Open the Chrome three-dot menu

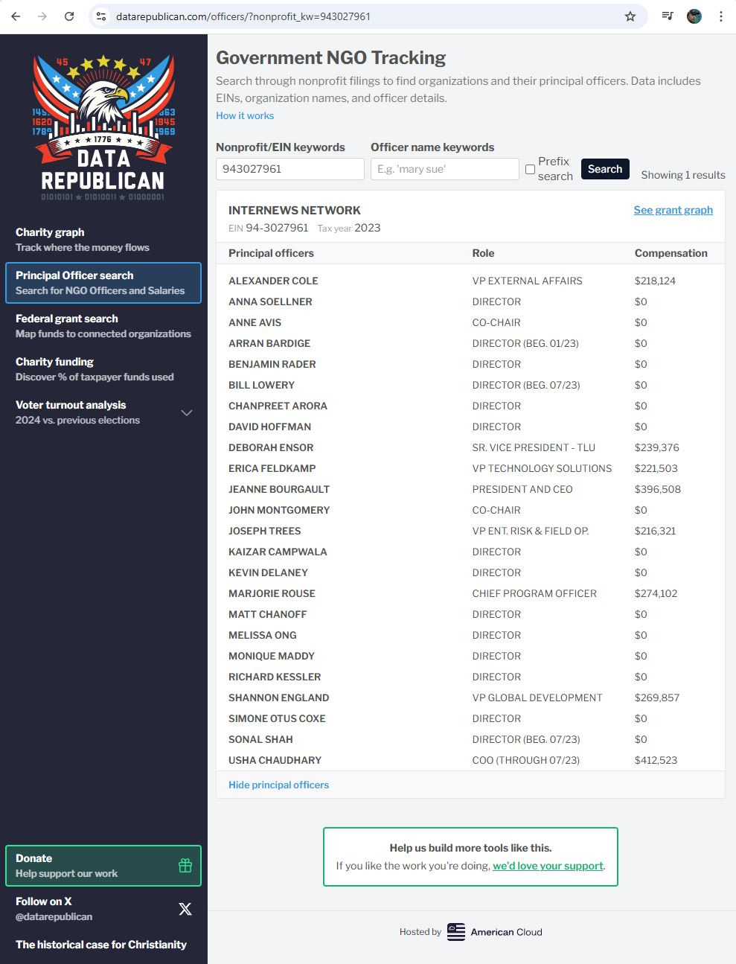click(720, 16)
